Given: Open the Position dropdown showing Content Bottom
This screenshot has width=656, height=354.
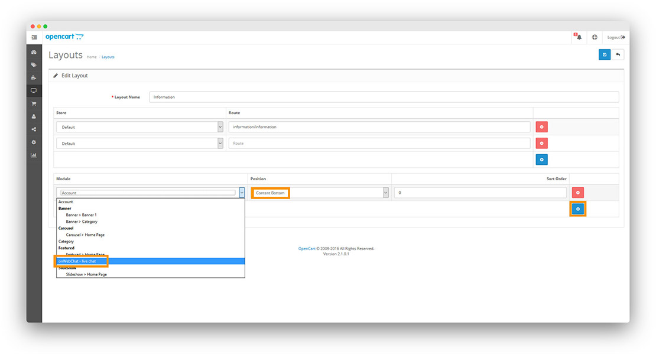Looking at the screenshot, I should pos(319,192).
